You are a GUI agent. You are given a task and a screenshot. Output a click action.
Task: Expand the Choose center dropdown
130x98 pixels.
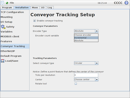86,79
